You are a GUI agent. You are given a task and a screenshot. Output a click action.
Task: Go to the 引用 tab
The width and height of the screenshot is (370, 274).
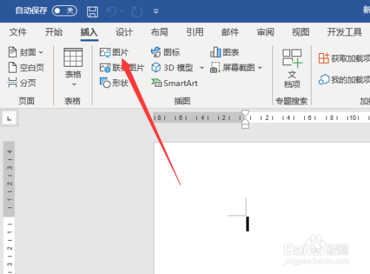[195, 32]
